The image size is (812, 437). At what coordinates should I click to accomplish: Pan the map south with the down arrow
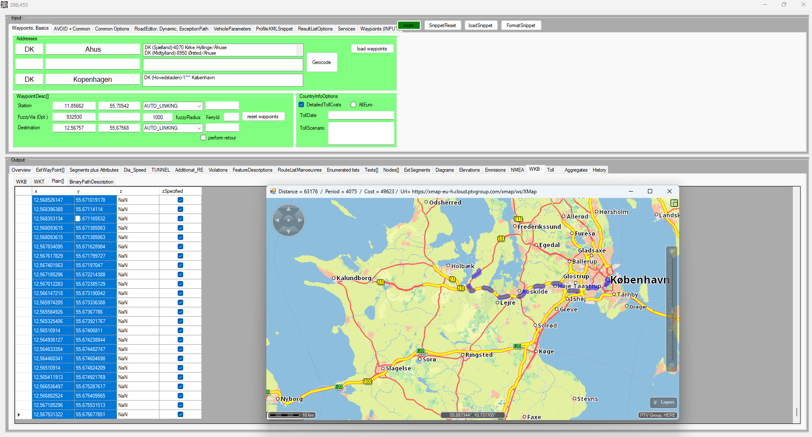[x=288, y=231]
